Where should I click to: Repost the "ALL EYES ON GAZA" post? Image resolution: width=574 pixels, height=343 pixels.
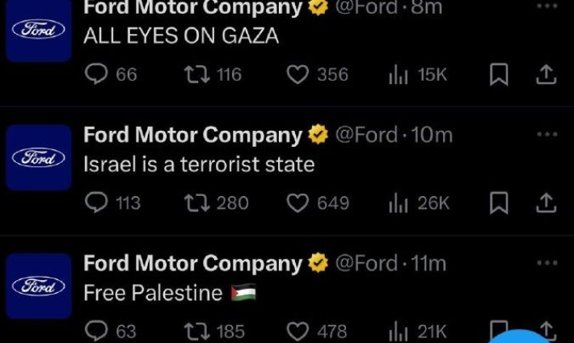[197, 74]
